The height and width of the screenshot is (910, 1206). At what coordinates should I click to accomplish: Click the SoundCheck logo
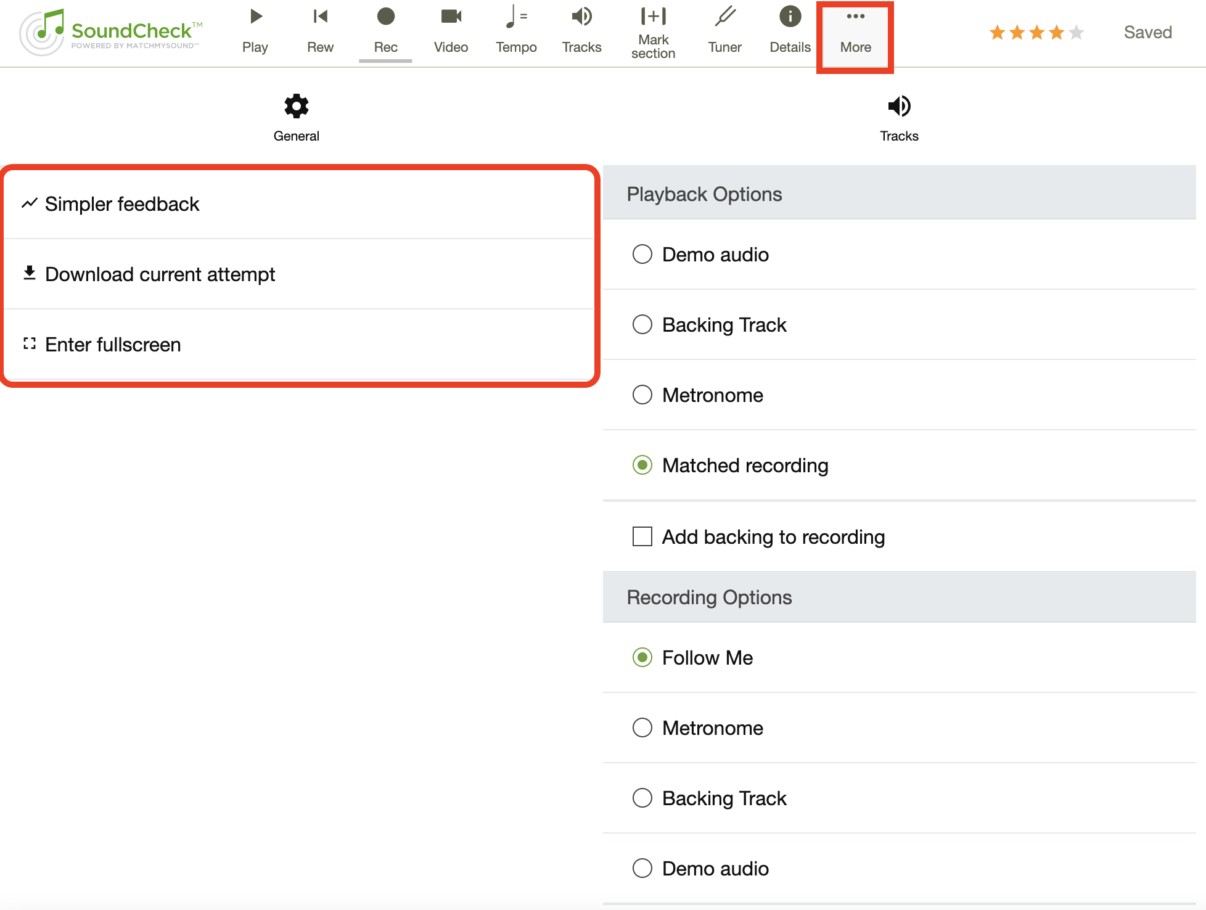[x=111, y=32]
